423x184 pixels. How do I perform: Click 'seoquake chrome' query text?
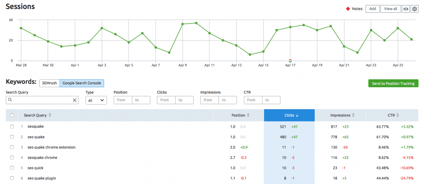click(43, 158)
